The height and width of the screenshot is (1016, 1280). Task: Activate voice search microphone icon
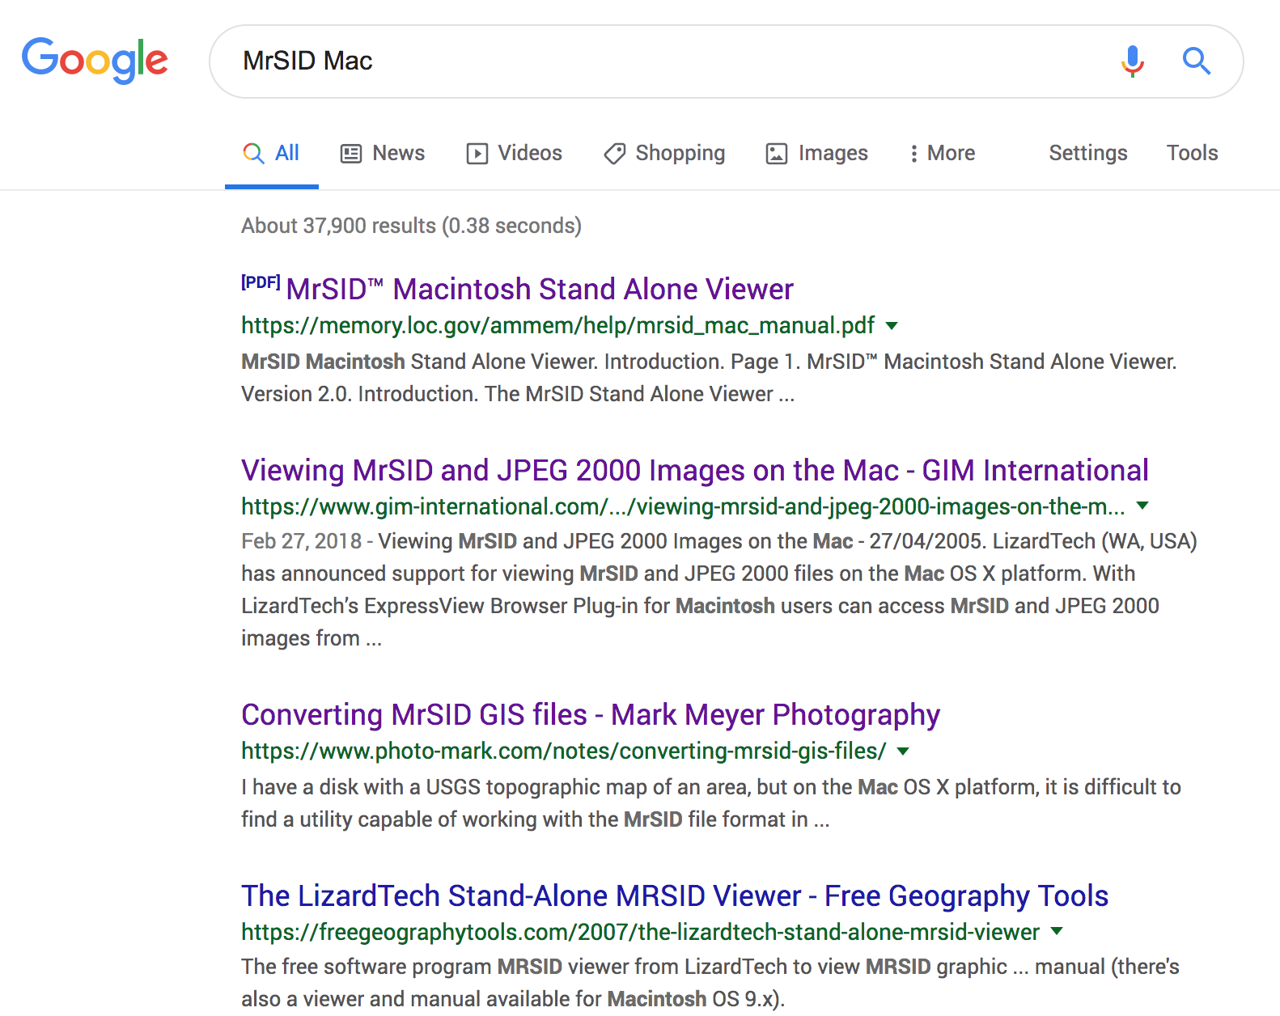tap(1133, 61)
